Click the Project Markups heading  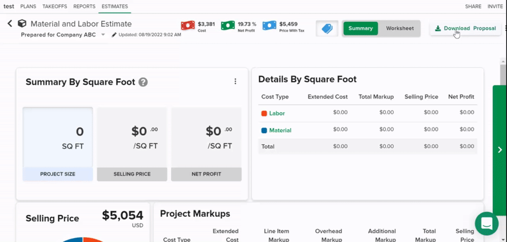coord(195,214)
